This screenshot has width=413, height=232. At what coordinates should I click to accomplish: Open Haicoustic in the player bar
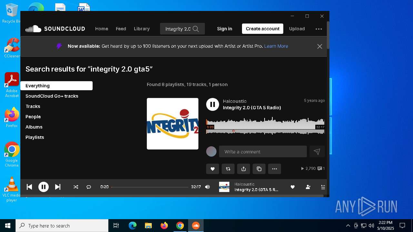pyautogui.click(x=245, y=184)
